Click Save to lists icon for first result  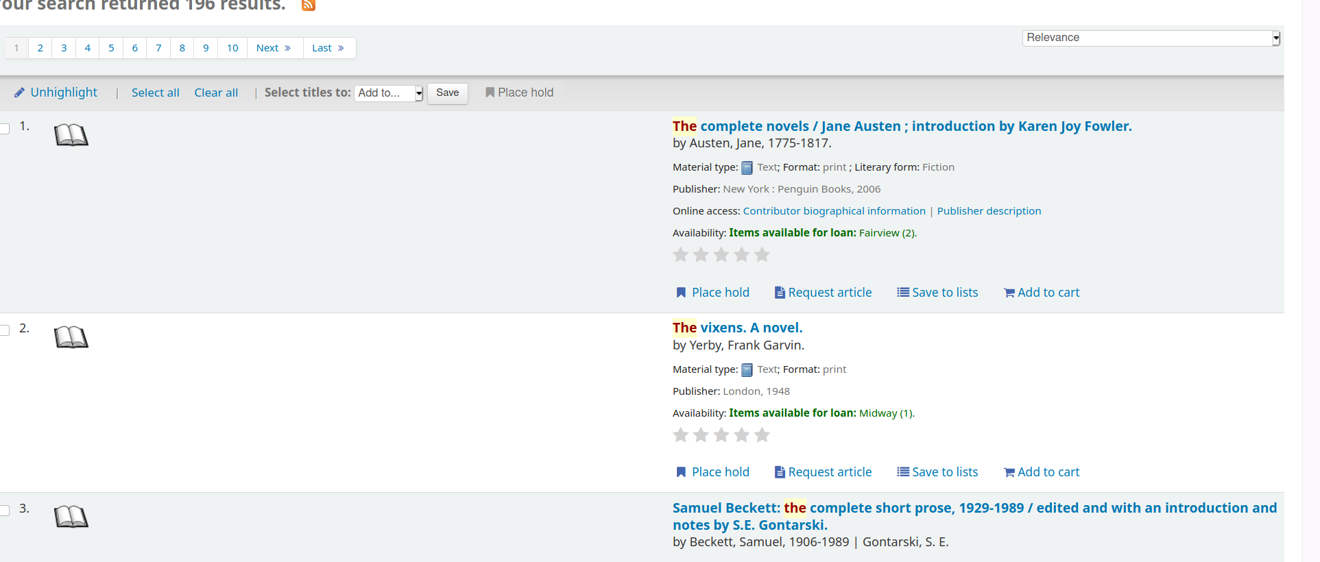[903, 293]
